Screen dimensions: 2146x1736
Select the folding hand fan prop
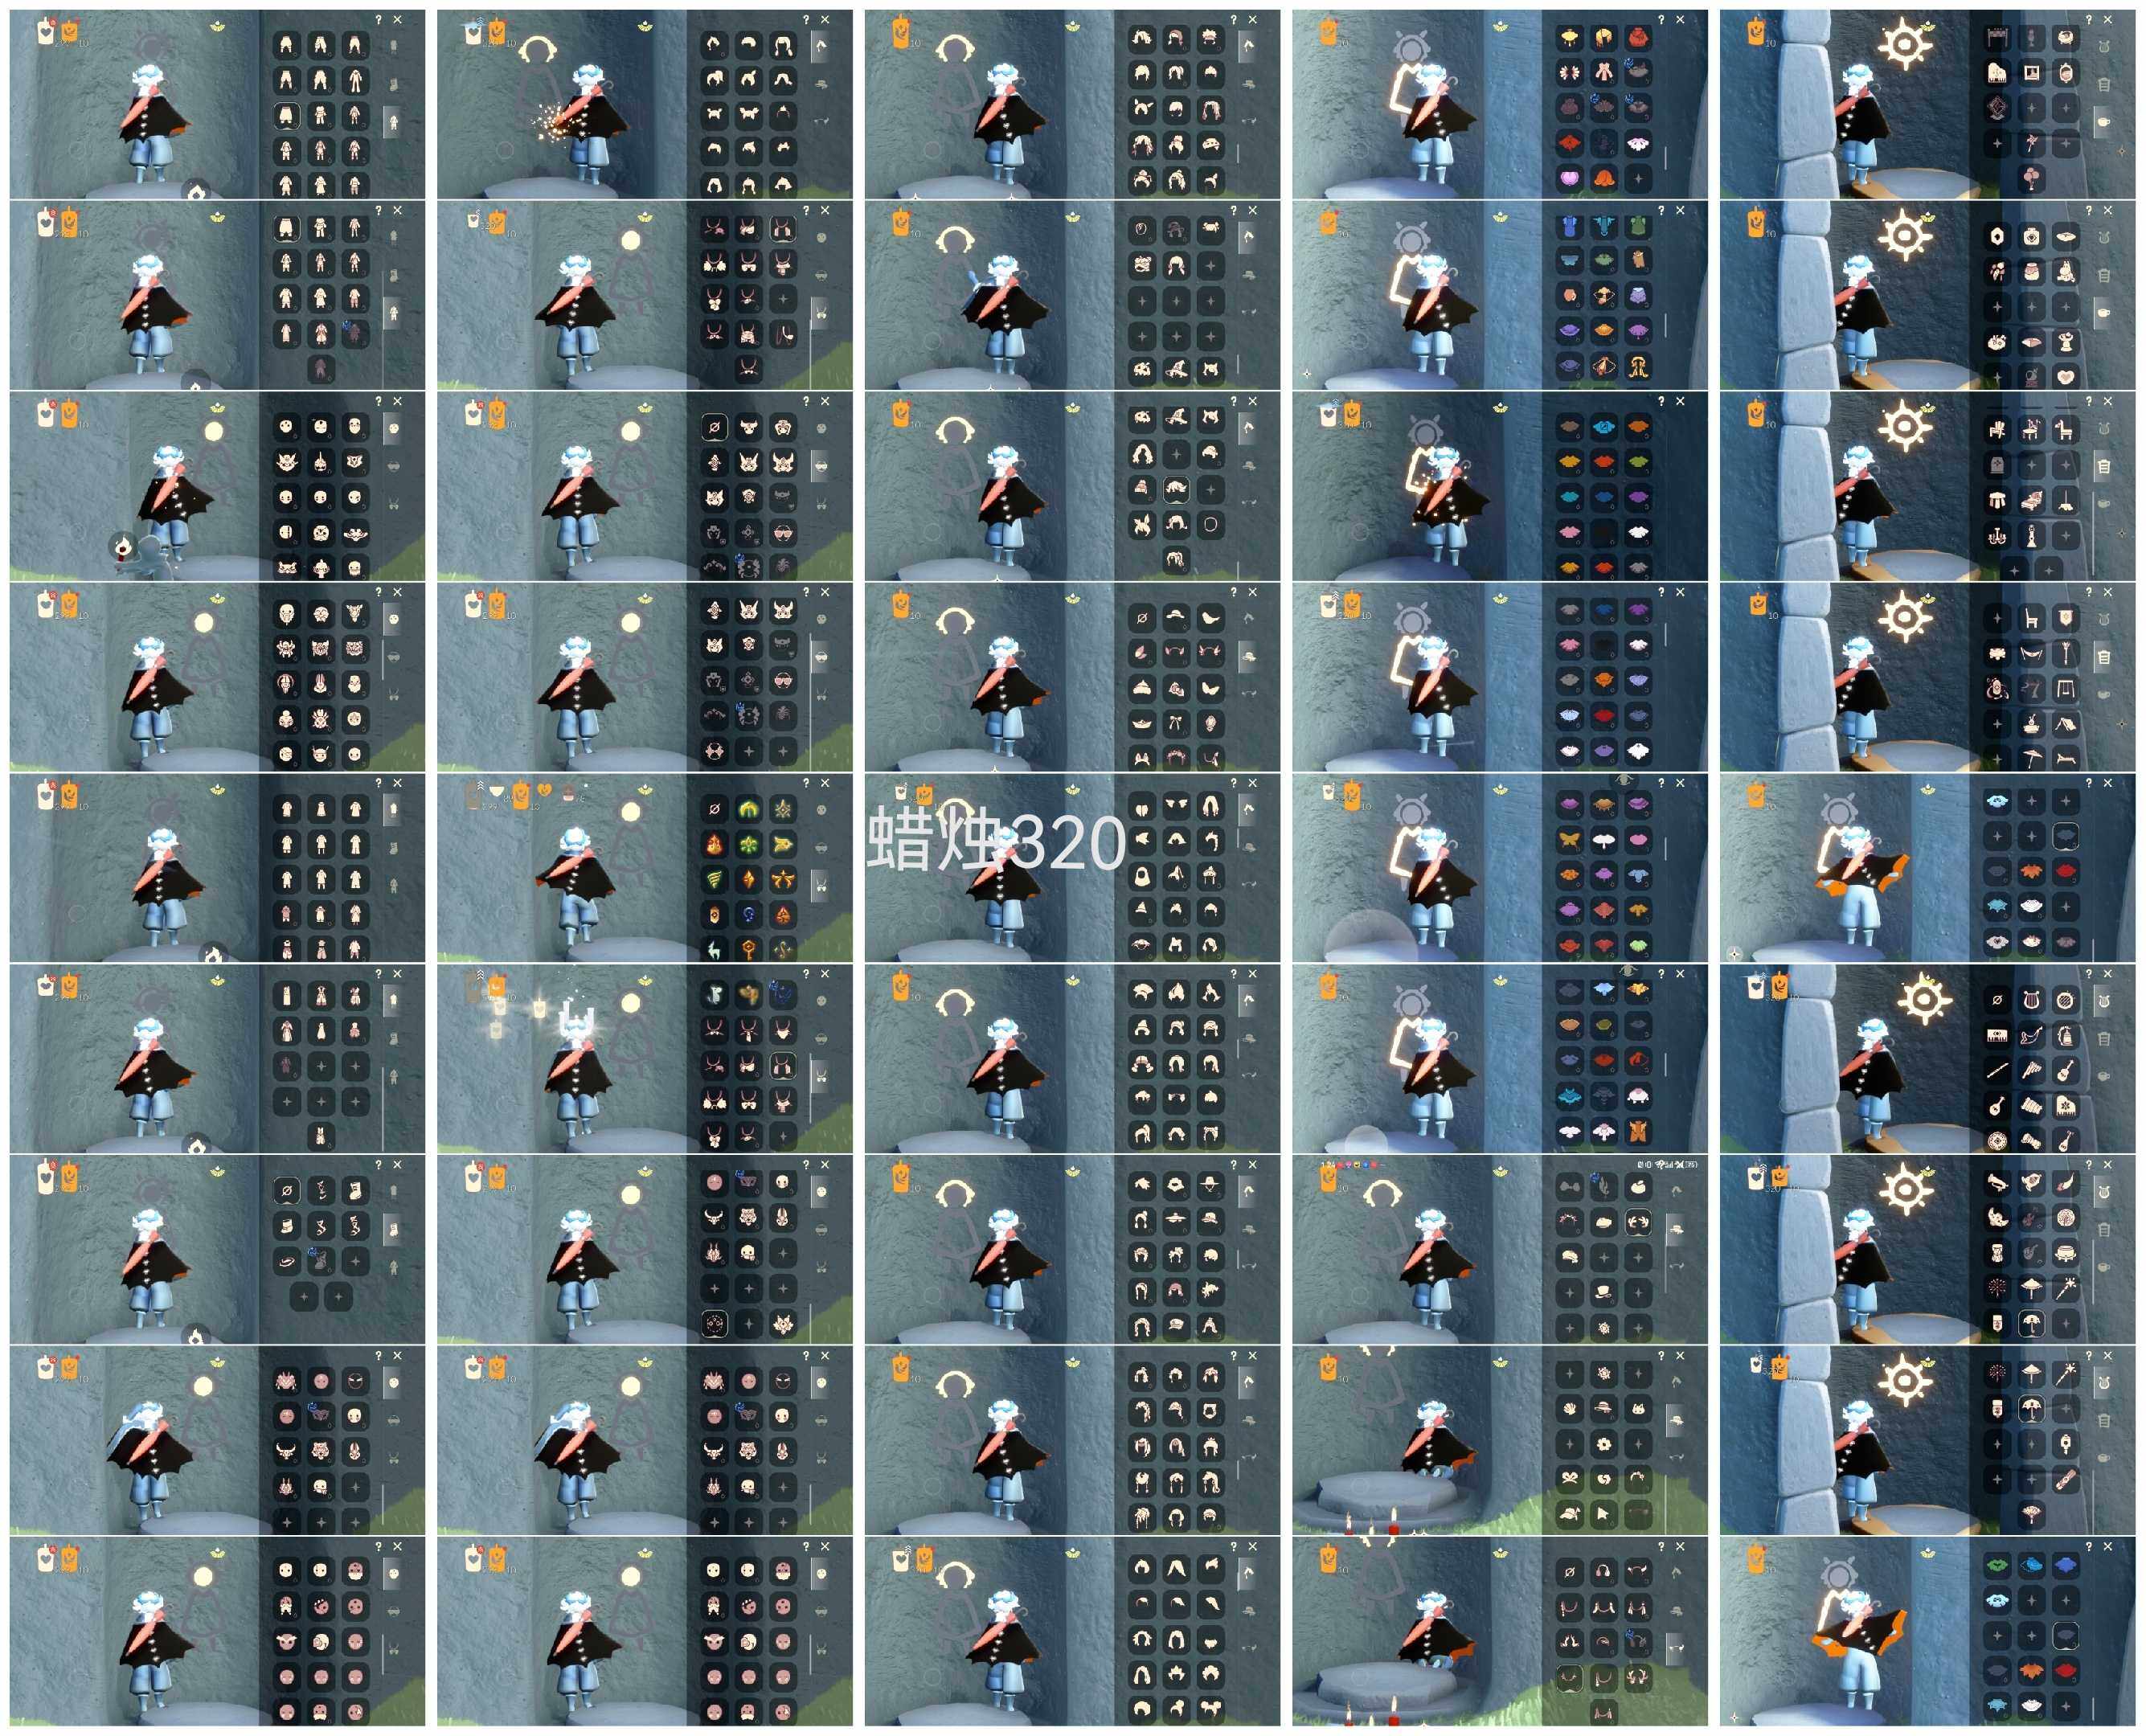2031,1514
